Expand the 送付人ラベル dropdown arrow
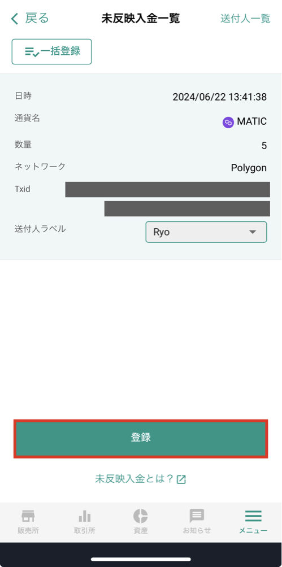Viewport: 282px width, 567px height. [253, 232]
